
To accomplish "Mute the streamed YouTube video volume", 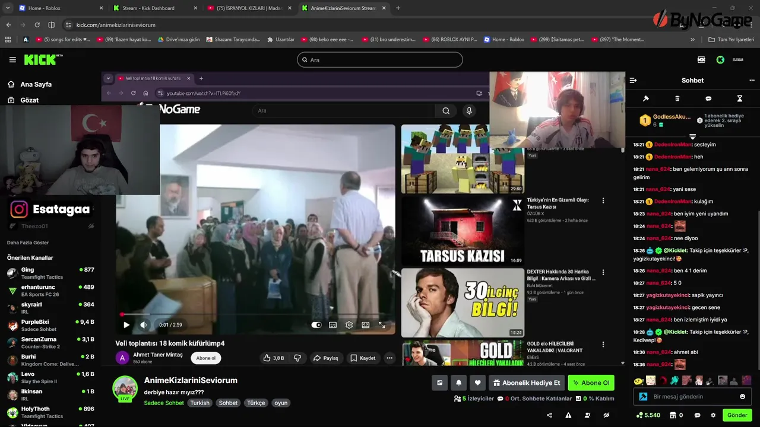I will coord(143,325).
